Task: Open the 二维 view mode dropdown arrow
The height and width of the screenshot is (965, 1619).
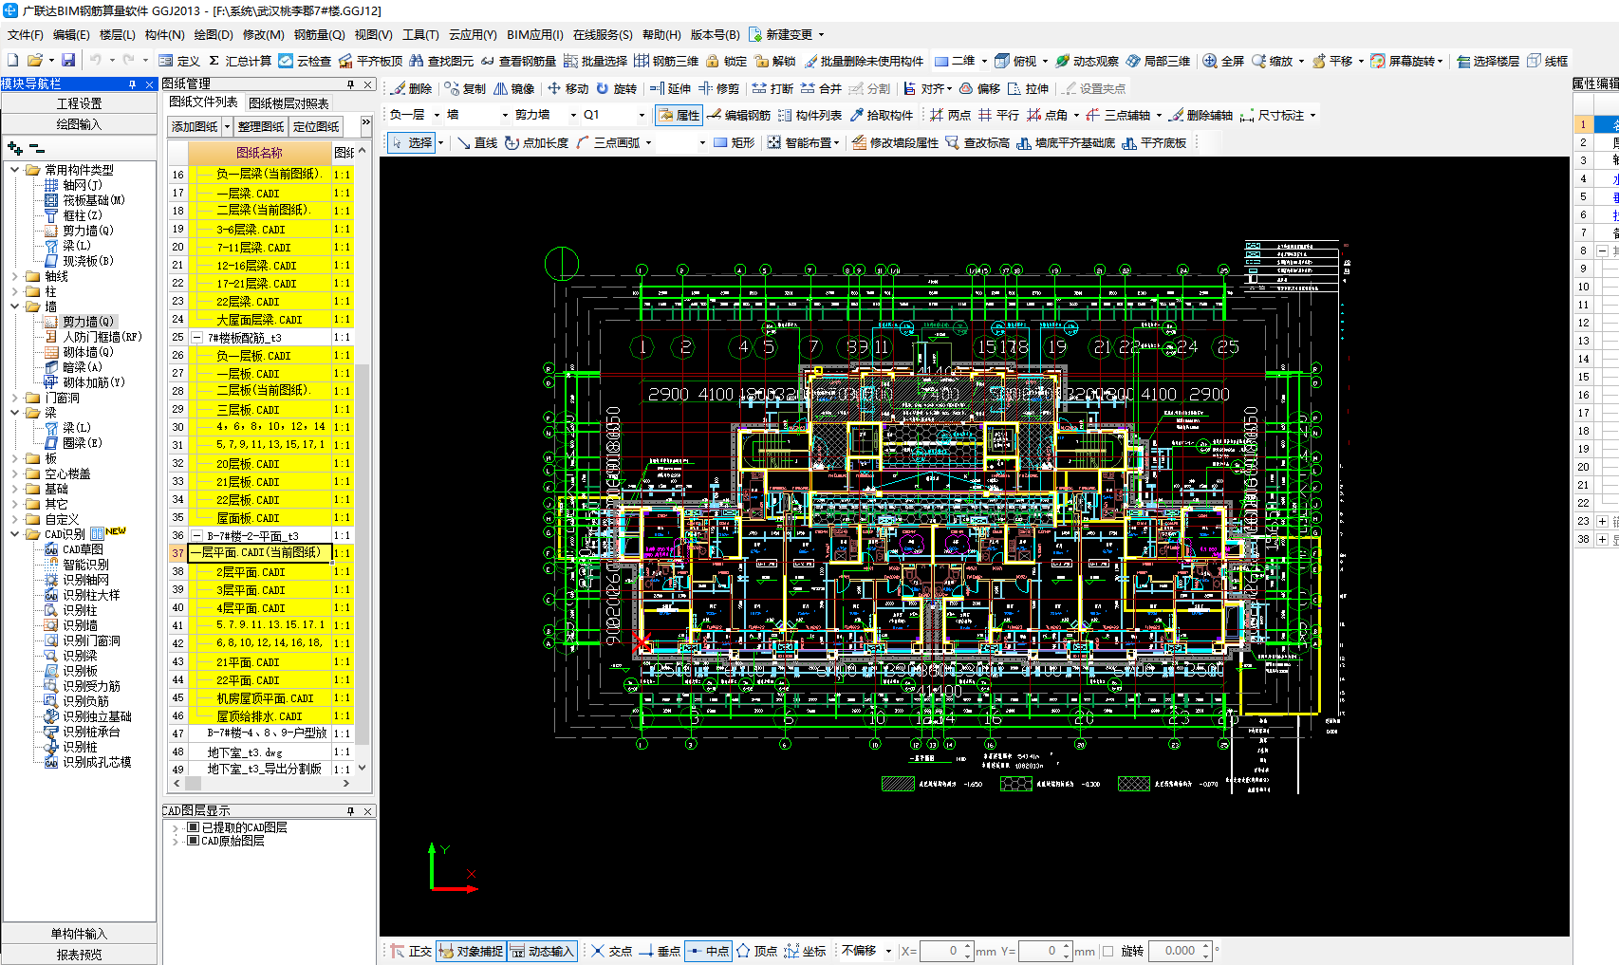Action: (x=984, y=61)
